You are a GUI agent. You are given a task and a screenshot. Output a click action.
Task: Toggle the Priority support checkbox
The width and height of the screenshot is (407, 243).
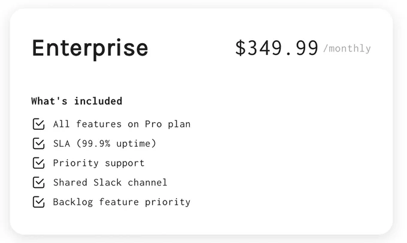pyautogui.click(x=39, y=163)
